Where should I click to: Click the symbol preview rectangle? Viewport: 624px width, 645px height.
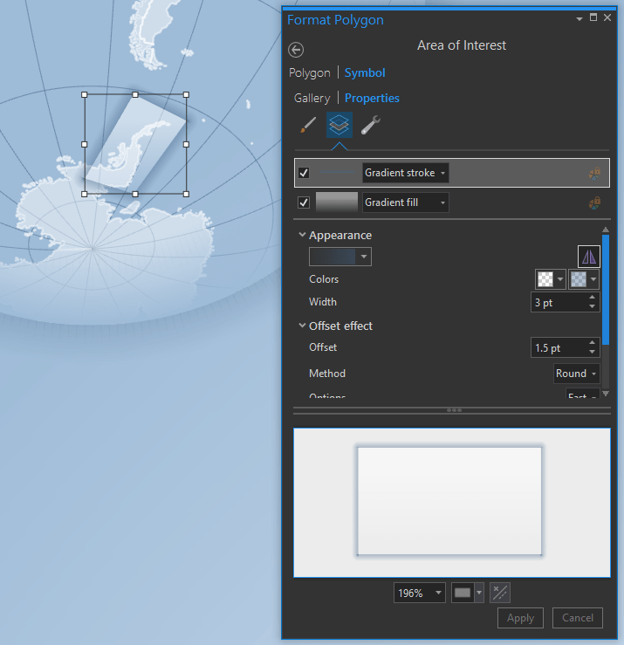pyautogui.click(x=449, y=502)
